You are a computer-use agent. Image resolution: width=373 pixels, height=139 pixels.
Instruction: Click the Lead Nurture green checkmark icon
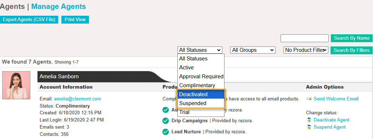coord(166,131)
